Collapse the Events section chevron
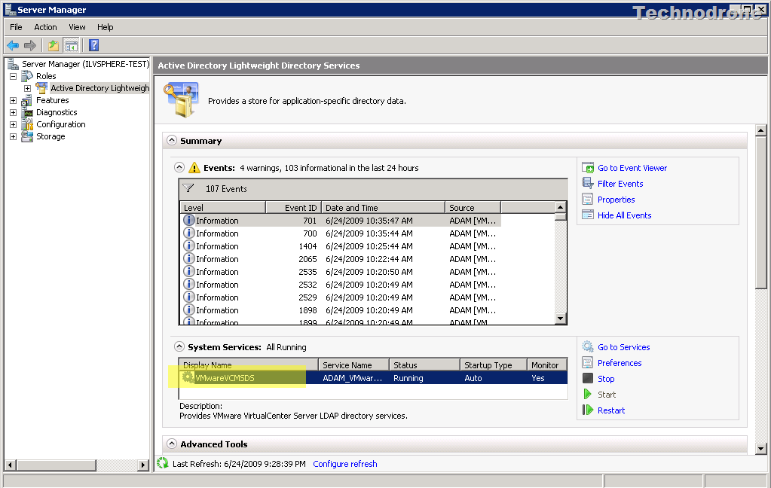This screenshot has height=488, width=771. point(179,168)
